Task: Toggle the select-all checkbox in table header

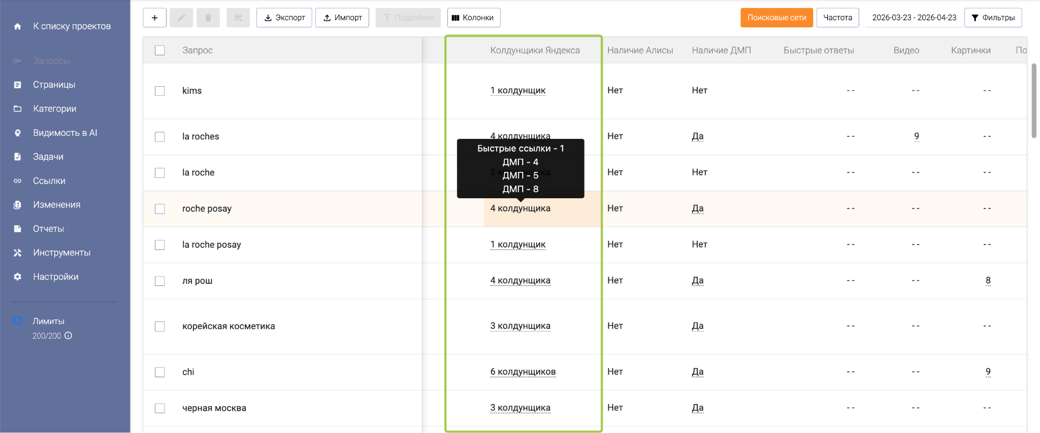Action: [160, 50]
